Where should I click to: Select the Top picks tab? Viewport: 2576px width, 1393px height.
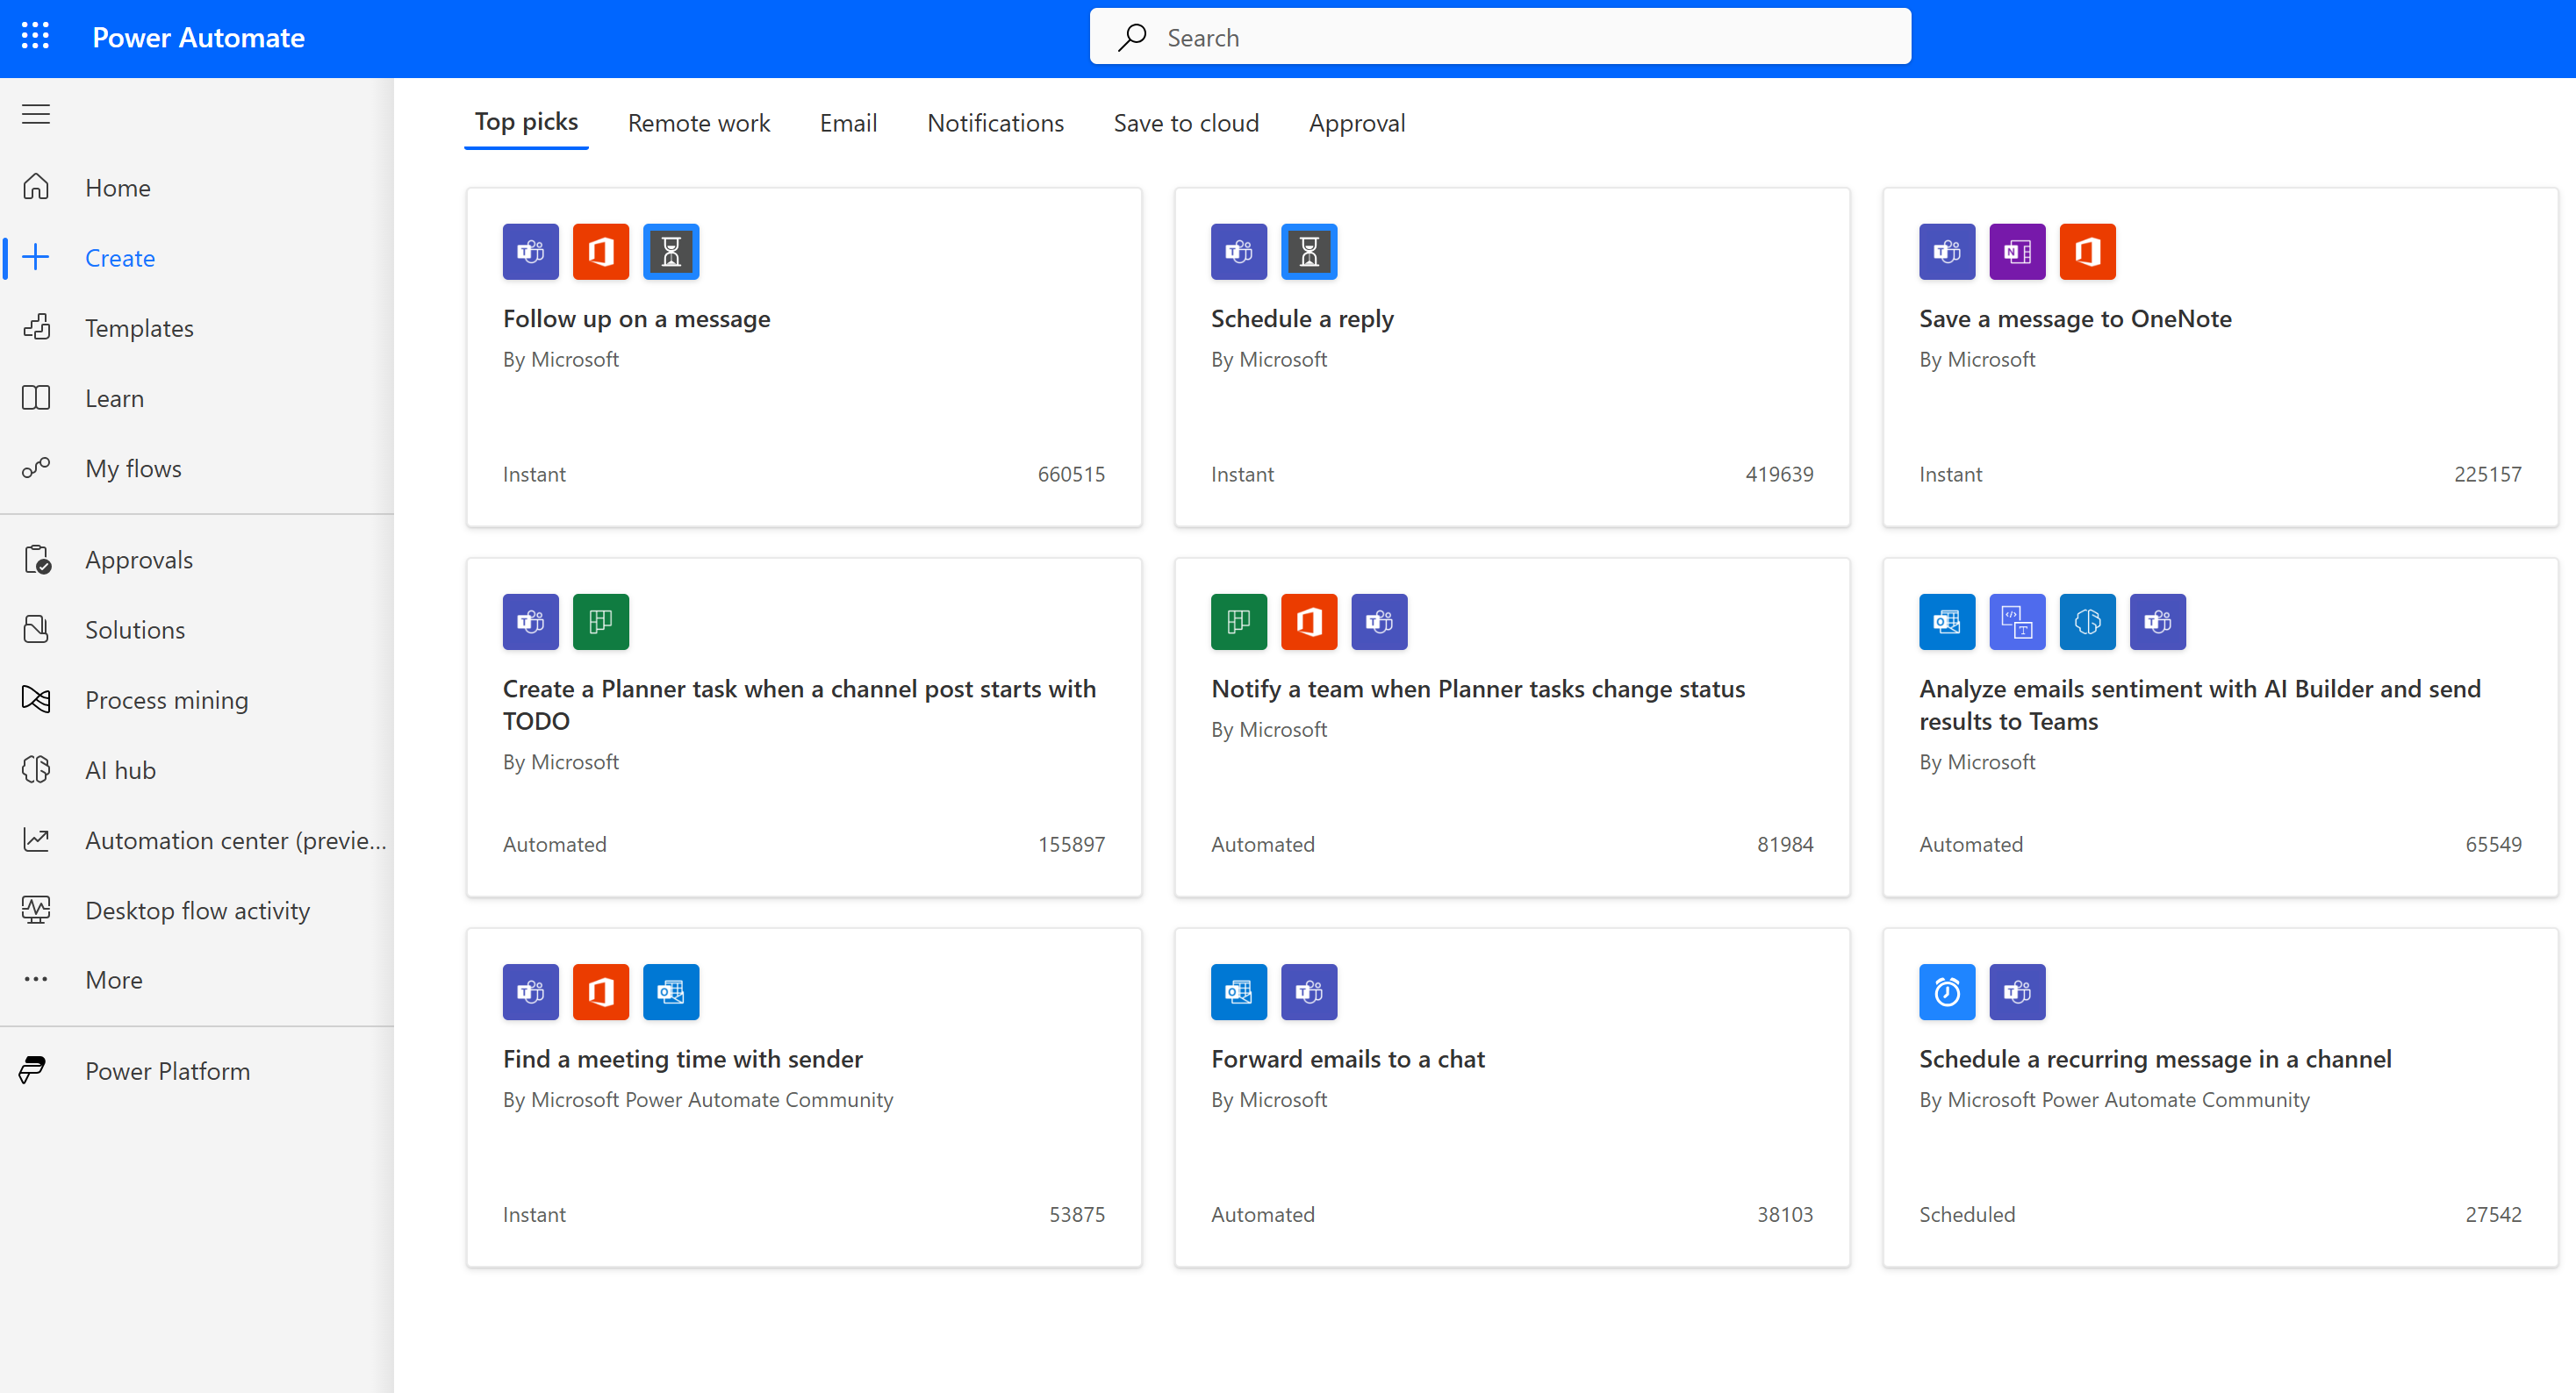526,122
